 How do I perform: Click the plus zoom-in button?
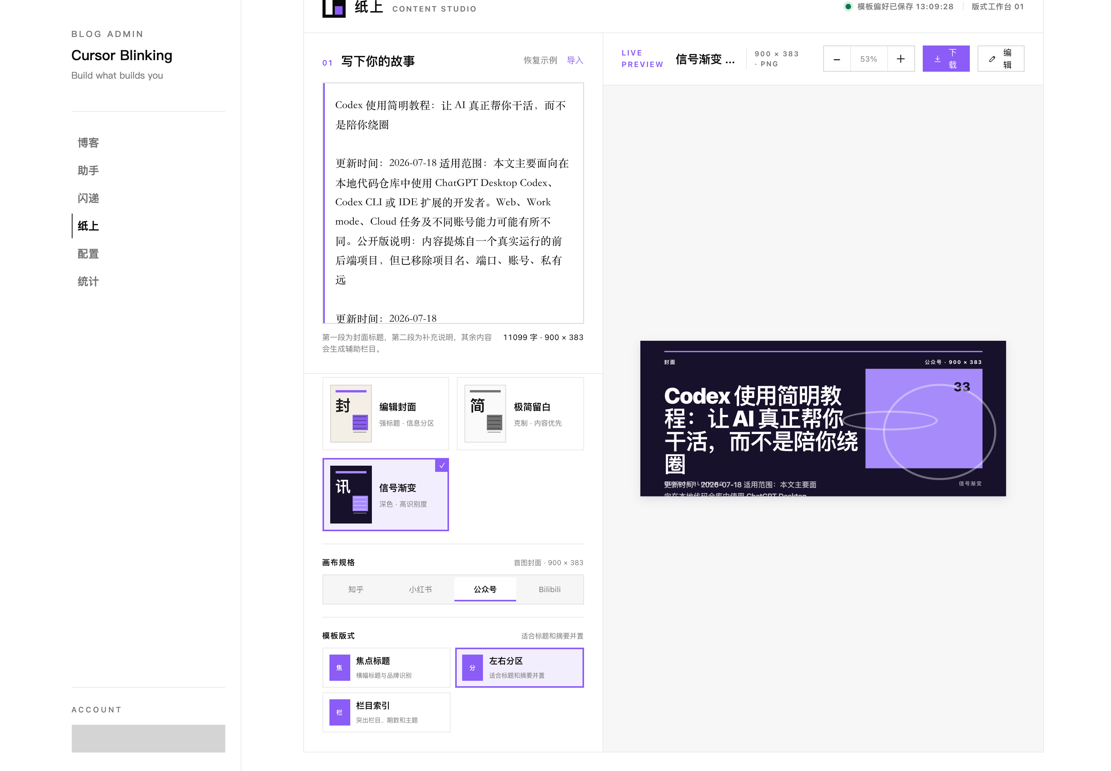[x=901, y=59]
